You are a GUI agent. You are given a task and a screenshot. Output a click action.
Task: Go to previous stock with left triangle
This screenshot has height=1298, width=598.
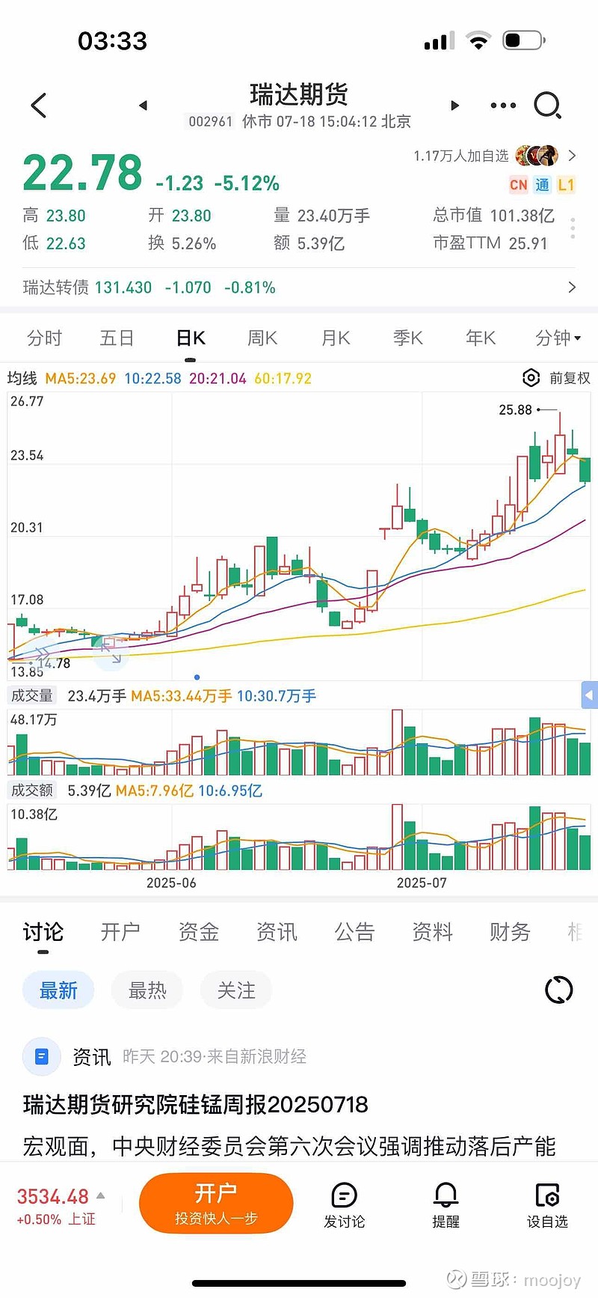[x=143, y=106]
